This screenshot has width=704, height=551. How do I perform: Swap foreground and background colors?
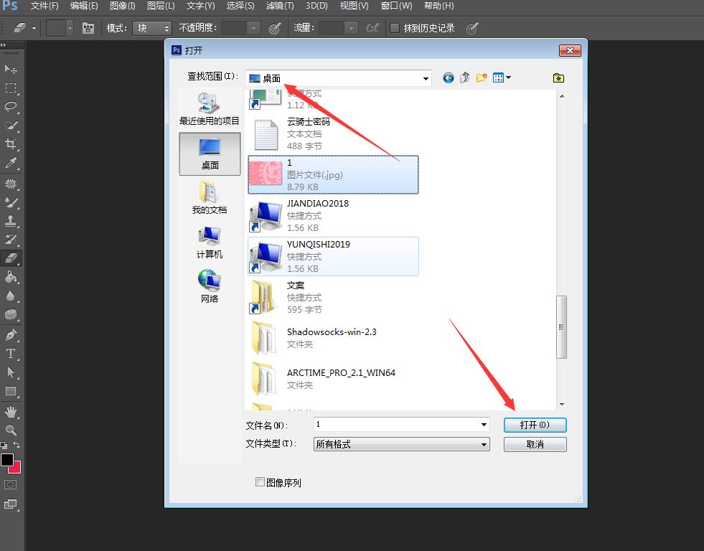pyautogui.click(x=17, y=445)
